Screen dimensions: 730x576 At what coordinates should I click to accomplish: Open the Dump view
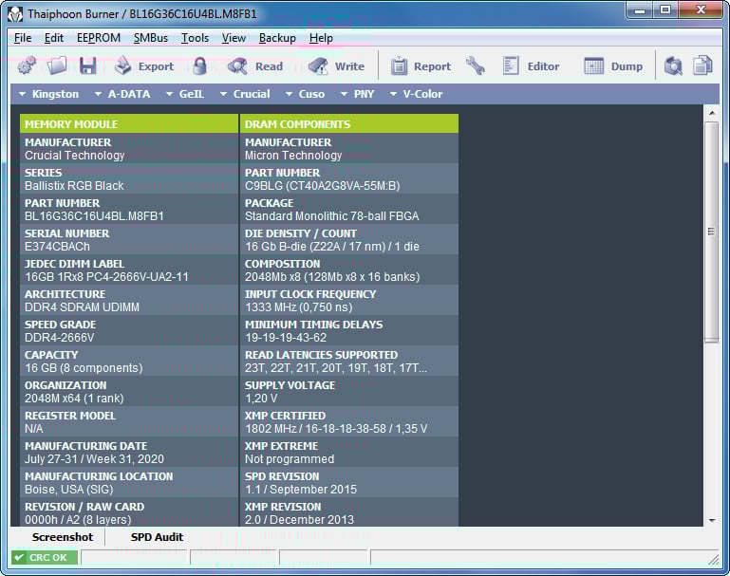coord(613,66)
